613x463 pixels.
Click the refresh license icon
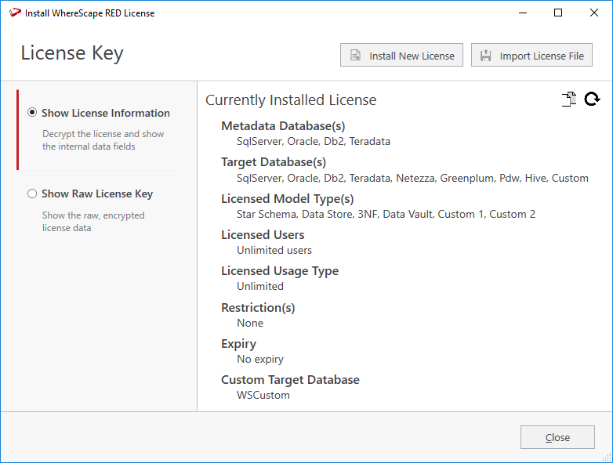pos(592,99)
